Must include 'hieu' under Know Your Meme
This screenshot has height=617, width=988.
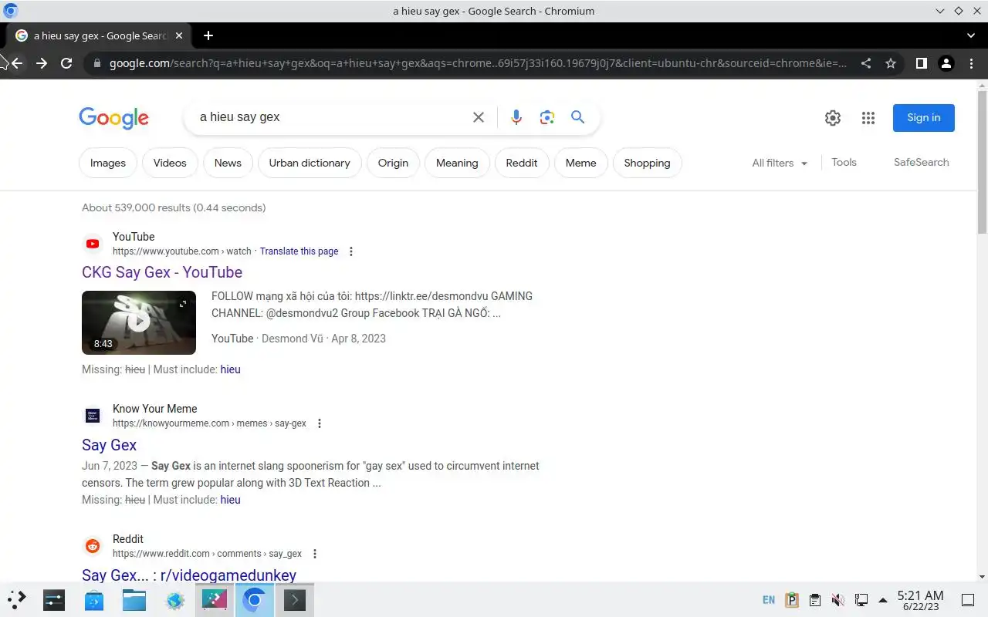click(x=230, y=500)
